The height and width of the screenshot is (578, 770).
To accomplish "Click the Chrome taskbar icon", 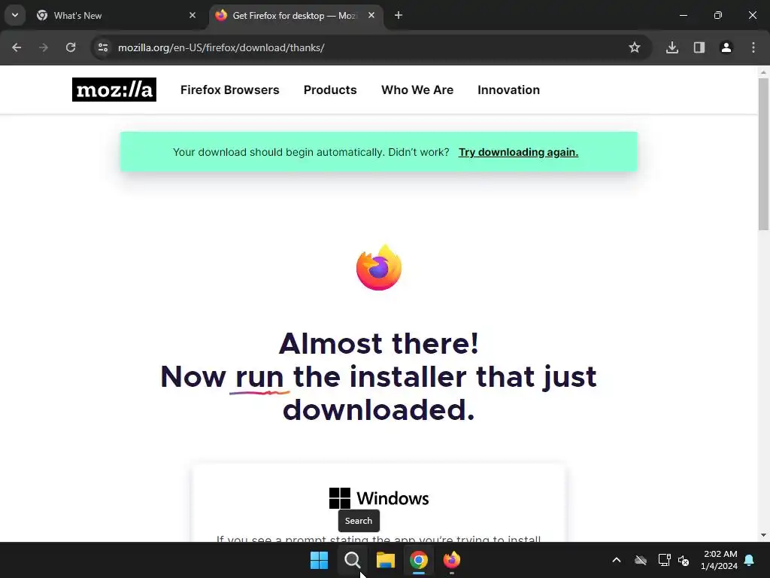I will [418, 560].
